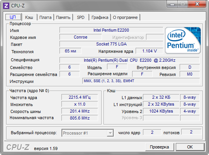Select the Память tab
Image resolution: width=209 pixels, height=155 pixels.
(63, 17)
